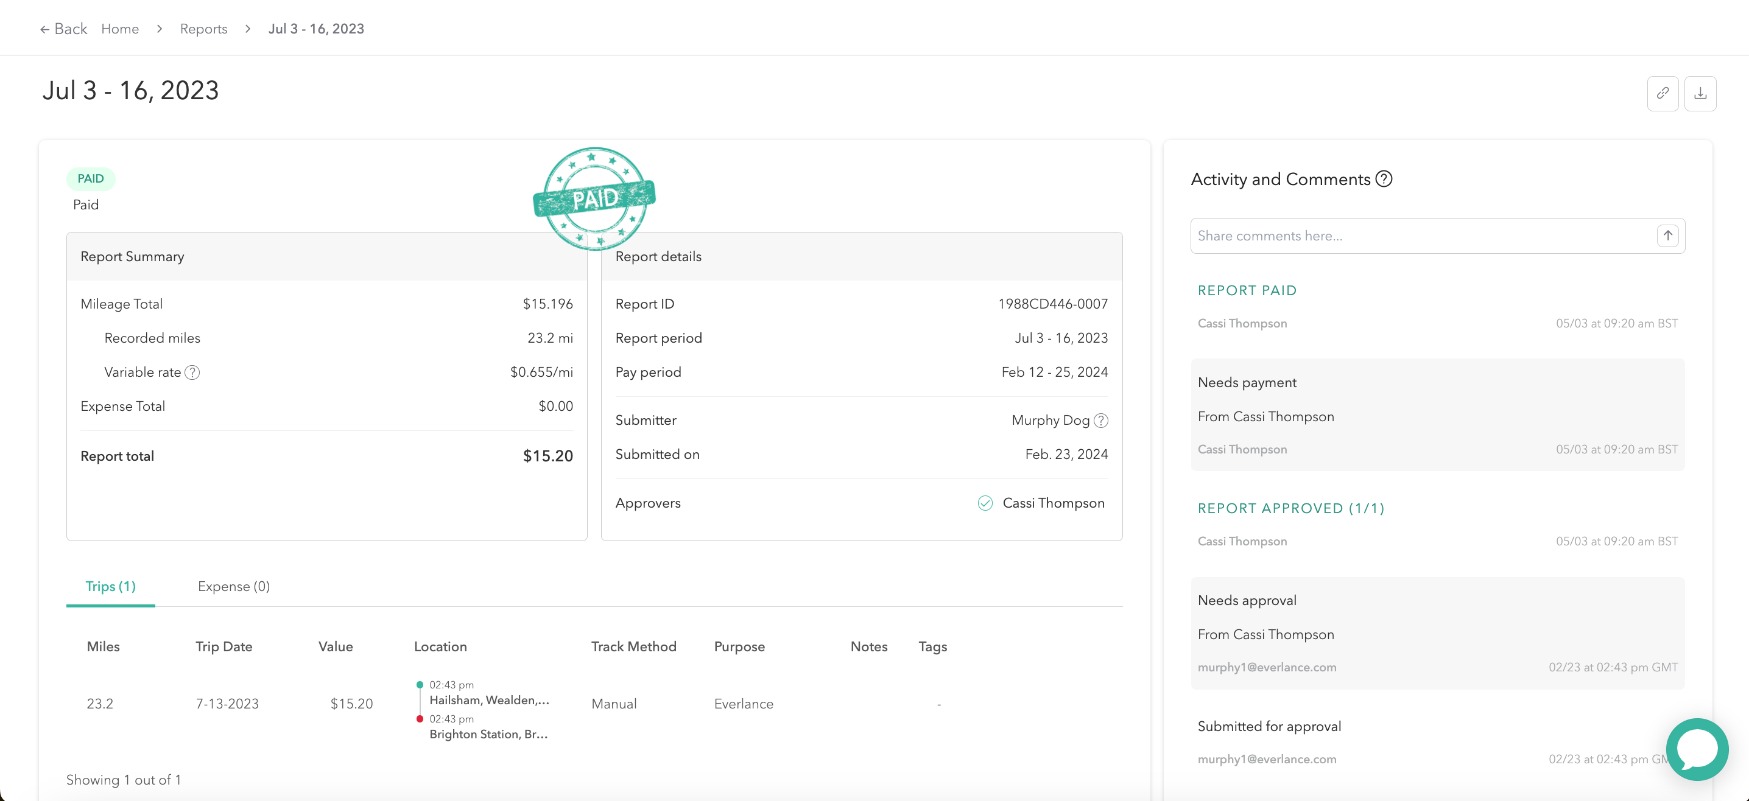The image size is (1749, 801).
Task: Click the Back arrow link
Action: point(63,29)
